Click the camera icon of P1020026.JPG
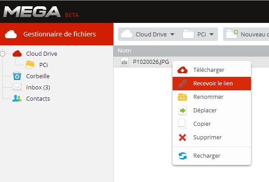The height and width of the screenshot is (182, 269). 124,62
